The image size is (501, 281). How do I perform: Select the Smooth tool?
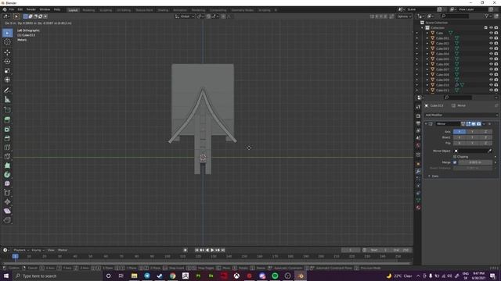(x=7, y=184)
